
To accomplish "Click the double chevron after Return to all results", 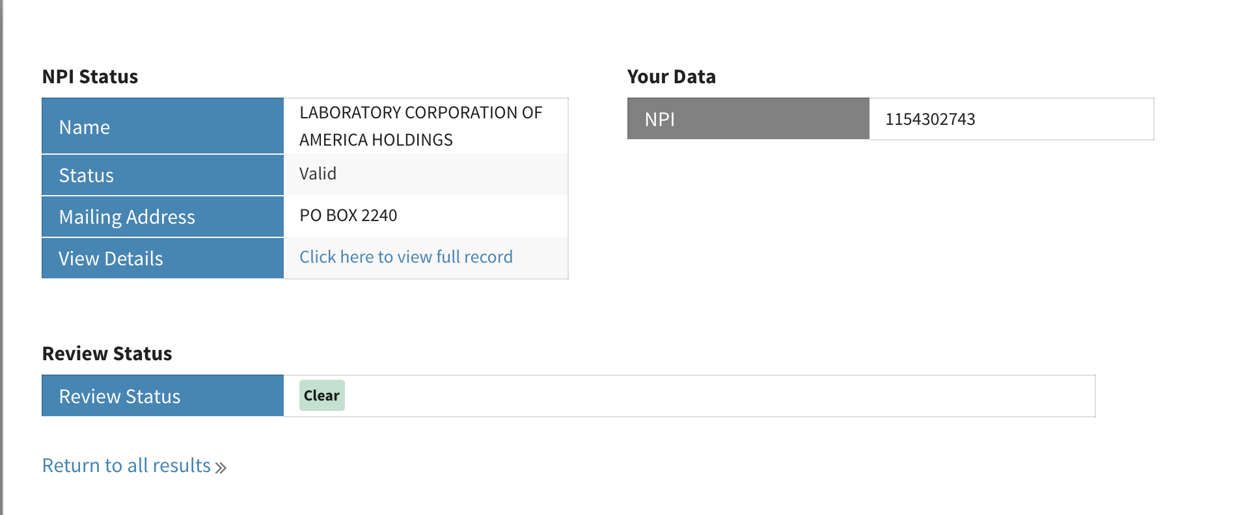I will coord(221,468).
